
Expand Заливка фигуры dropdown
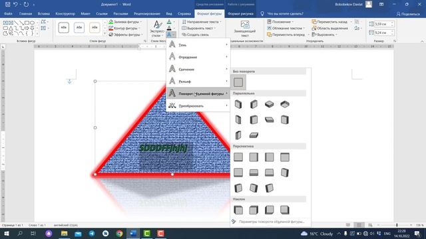coord(140,22)
